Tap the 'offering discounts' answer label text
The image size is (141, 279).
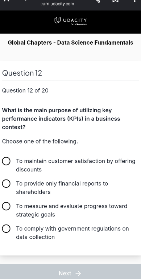76,165
